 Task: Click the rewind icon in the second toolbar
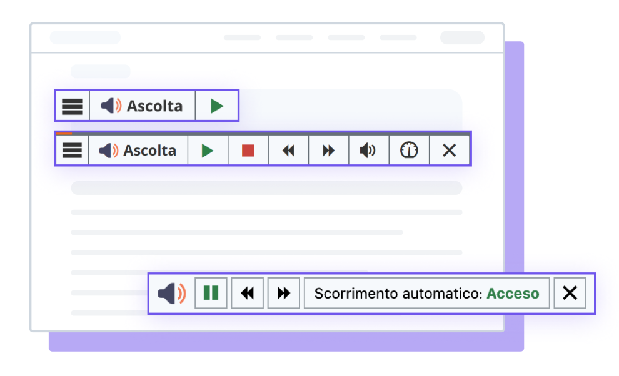pyautogui.click(x=288, y=150)
